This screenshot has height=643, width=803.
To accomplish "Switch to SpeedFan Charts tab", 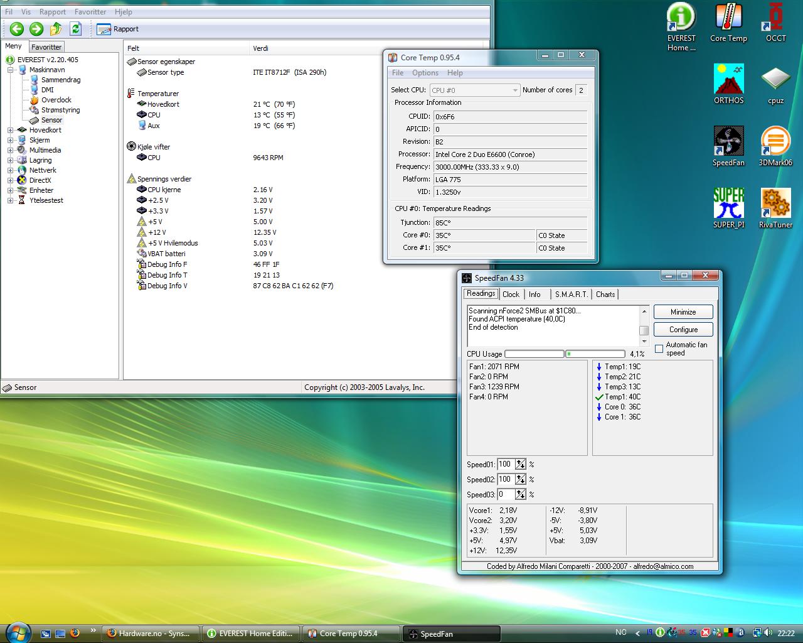I will pyautogui.click(x=605, y=294).
